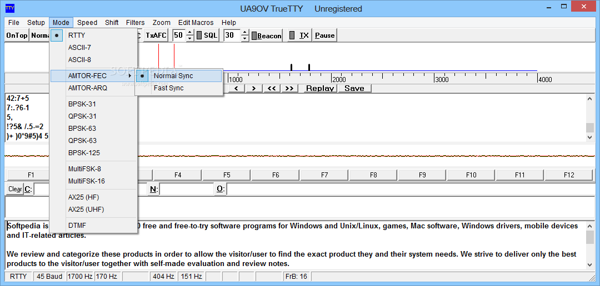The width and height of the screenshot is (600, 286).
Task: Click the scrollbar thumb in the Softpedia text pane
Action: click(x=590, y=237)
